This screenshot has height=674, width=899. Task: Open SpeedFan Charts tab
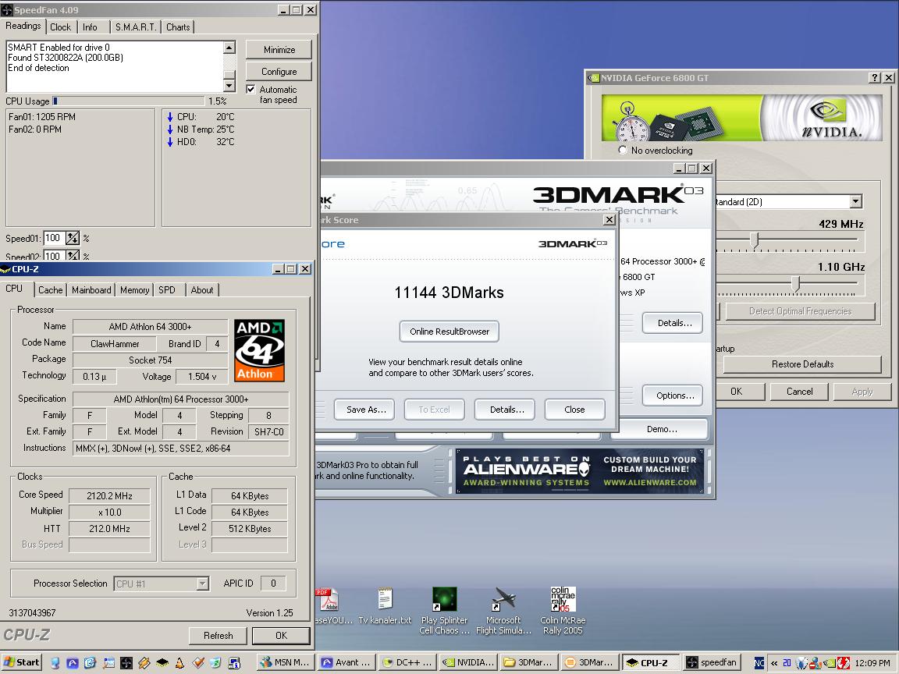pyautogui.click(x=178, y=27)
